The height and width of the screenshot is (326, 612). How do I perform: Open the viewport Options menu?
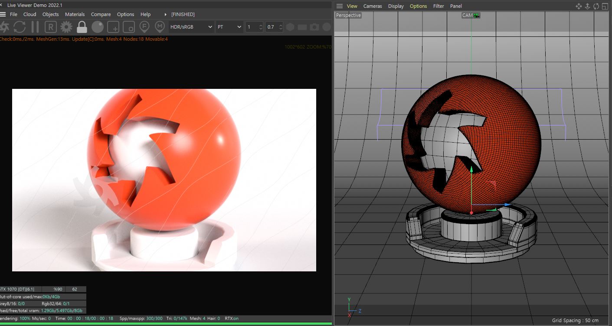point(419,6)
